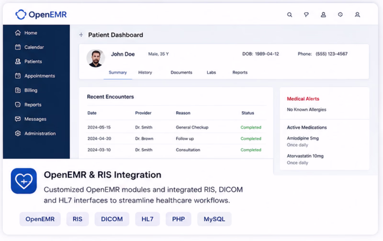Click the Administration gear icon

coord(18,133)
